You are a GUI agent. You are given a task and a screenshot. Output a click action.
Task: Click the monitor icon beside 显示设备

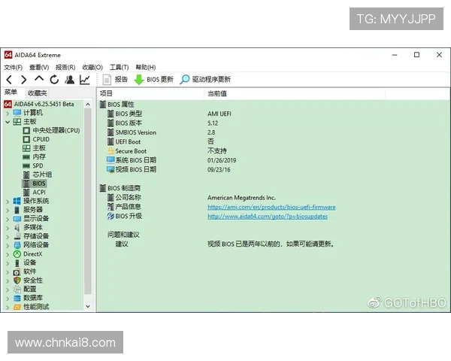[x=17, y=219]
